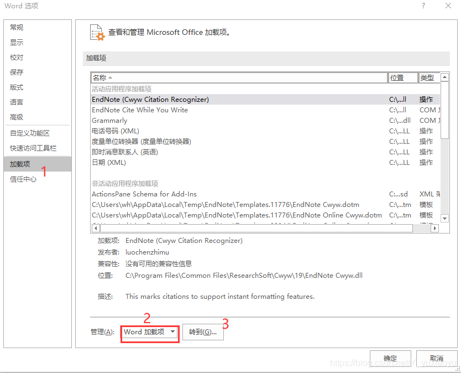Close the Word 选项 dialog
The height and width of the screenshot is (373, 461).
pos(448,6)
